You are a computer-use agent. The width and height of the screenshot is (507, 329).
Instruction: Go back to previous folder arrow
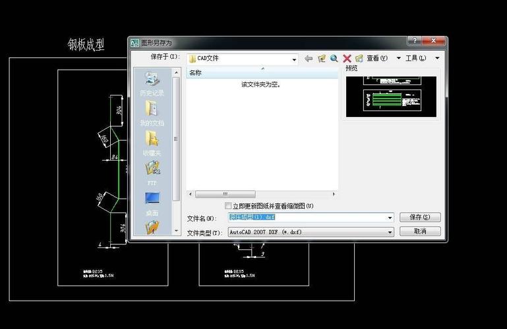click(x=309, y=59)
